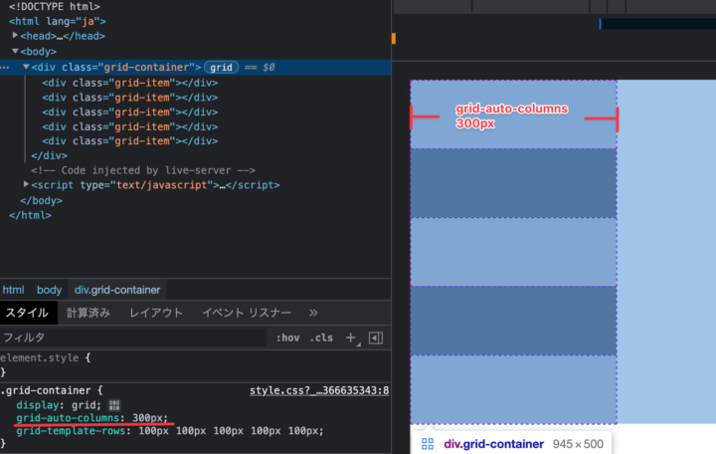Show more tabs with the chevron
This screenshot has width=716, height=454.
[x=313, y=313]
